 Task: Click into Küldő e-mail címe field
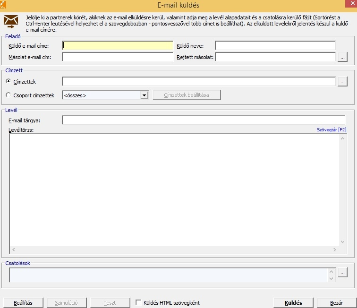click(x=118, y=46)
